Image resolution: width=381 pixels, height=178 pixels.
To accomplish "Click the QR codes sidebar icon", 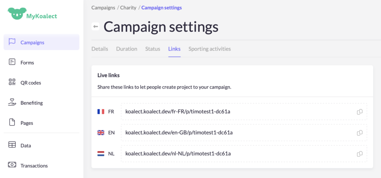I will (12, 82).
